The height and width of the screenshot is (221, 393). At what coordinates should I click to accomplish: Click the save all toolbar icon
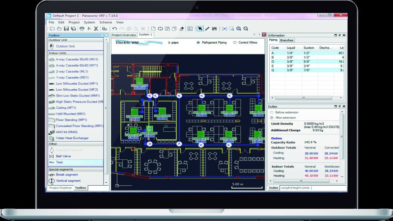[x=73, y=29]
